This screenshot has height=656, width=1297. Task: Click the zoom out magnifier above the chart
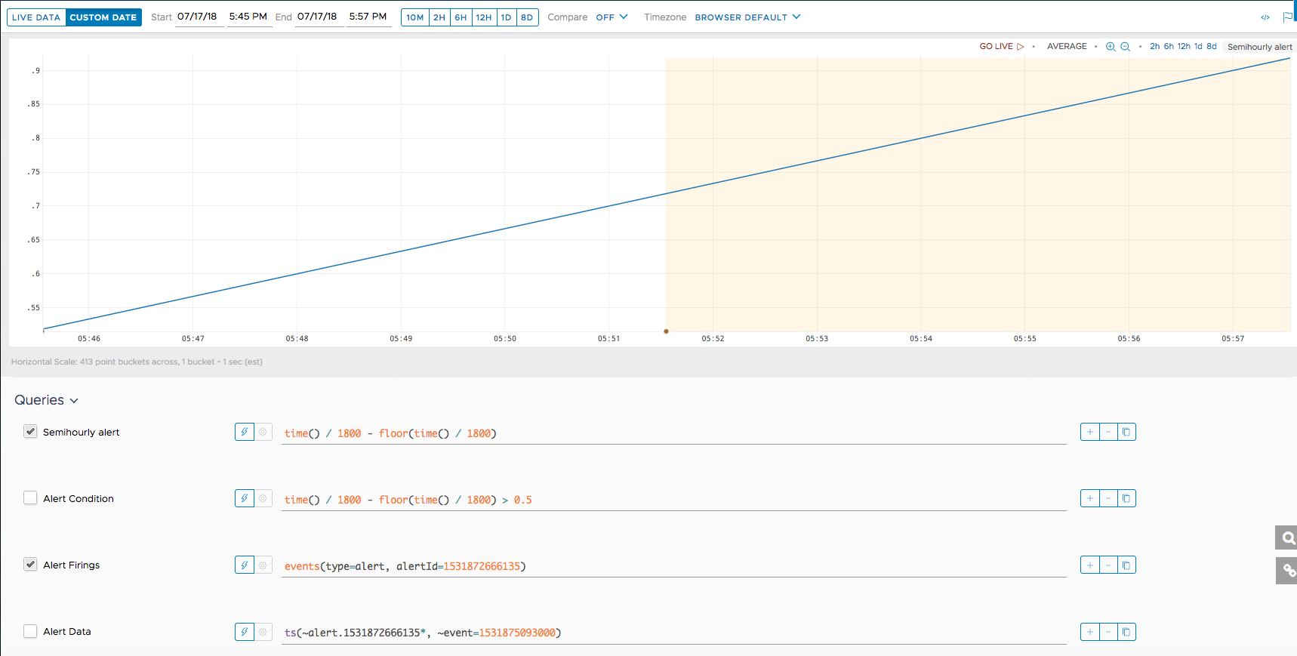coord(1125,47)
